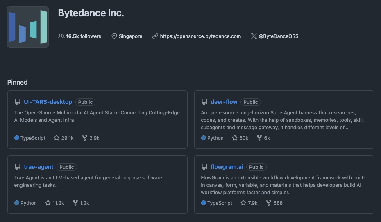Open the trae-agent repository
The height and width of the screenshot is (222, 381).
point(39,167)
